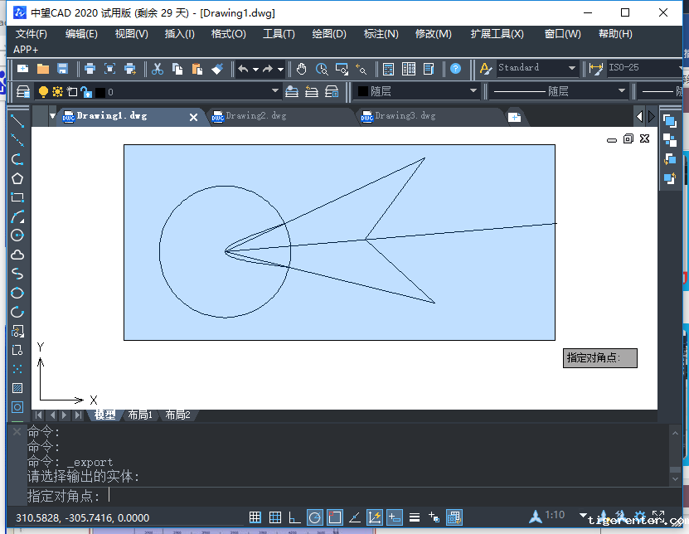Switch to the 布局1 layout tab
The image size is (689, 534).
139,415
